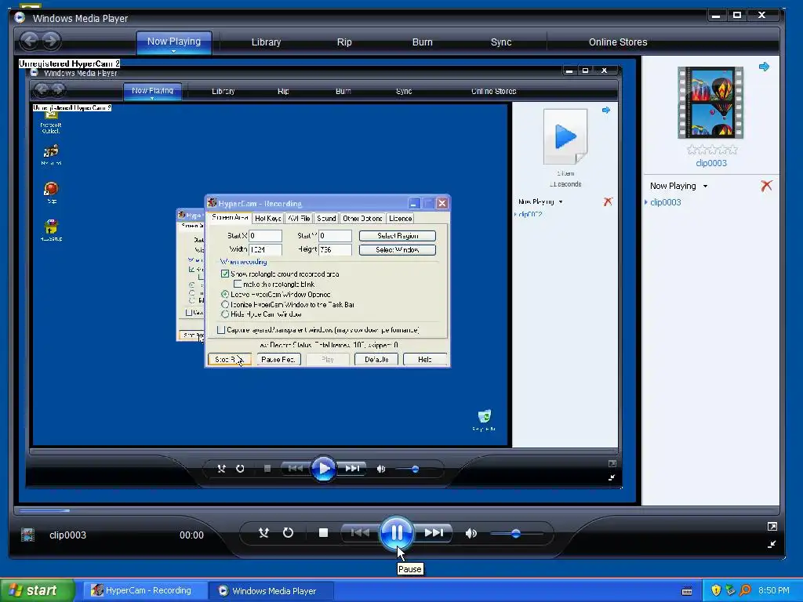Screen dimensions: 803x602
Task: Click the Hot Keys tab in the video's HyperCam dialog
Action: pos(268,218)
